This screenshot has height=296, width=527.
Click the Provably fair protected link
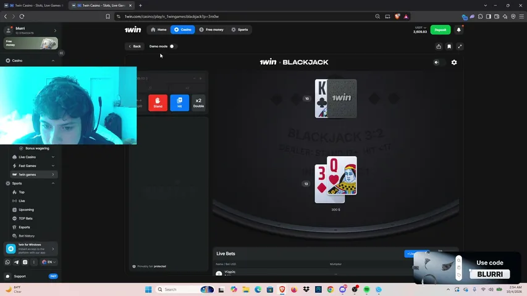[x=150, y=266]
